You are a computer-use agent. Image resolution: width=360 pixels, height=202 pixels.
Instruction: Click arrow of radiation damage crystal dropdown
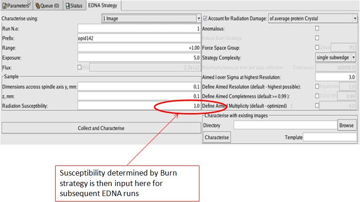coord(355,18)
